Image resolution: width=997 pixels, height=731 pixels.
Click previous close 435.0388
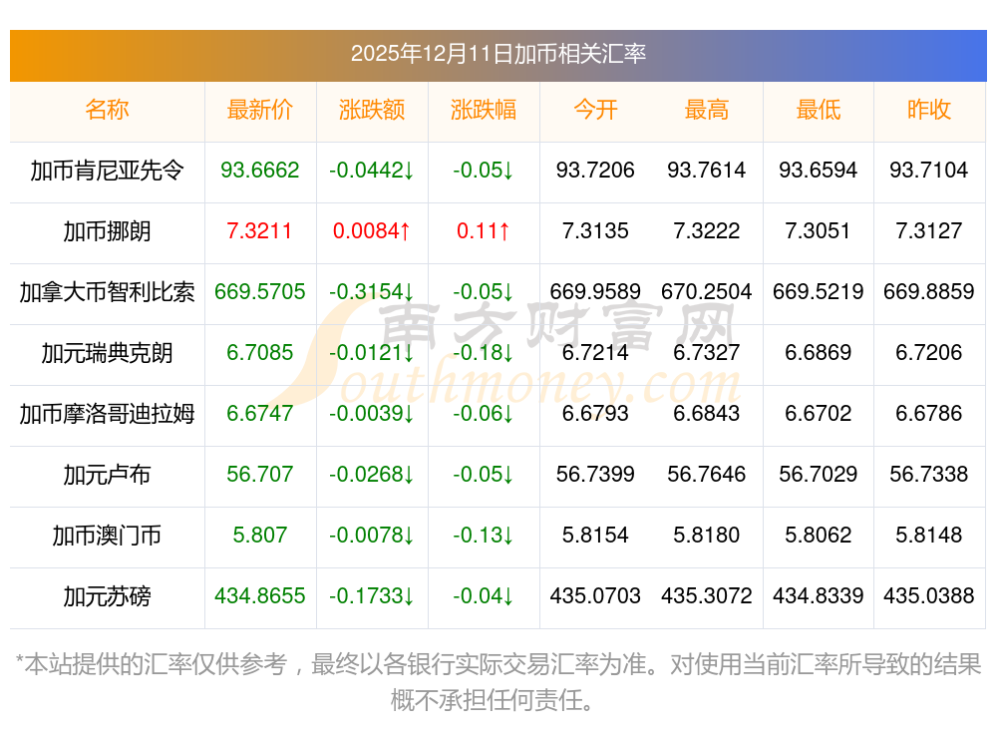929,595
